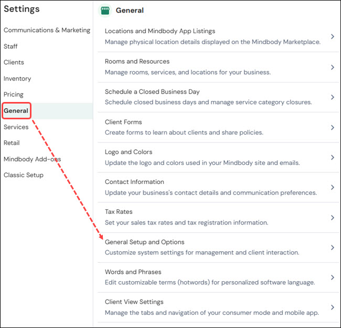
Task: Select Communications & Marketing in sidebar
Action: (47, 30)
